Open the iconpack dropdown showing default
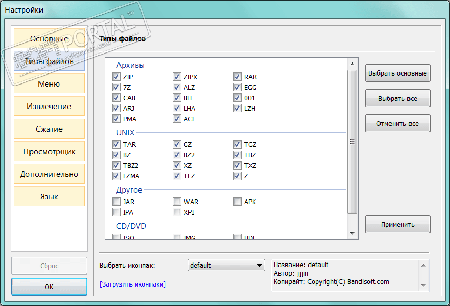The height and width of the screenshot is (306, 450). click(226, 266)
